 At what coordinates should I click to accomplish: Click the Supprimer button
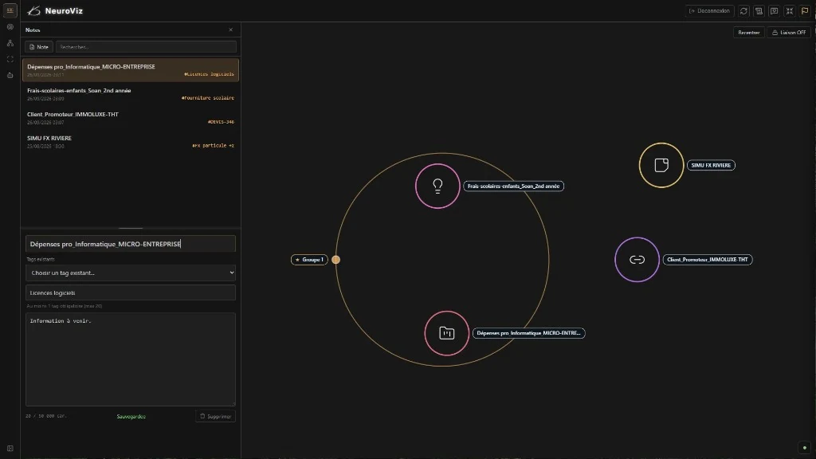point(215,416)
